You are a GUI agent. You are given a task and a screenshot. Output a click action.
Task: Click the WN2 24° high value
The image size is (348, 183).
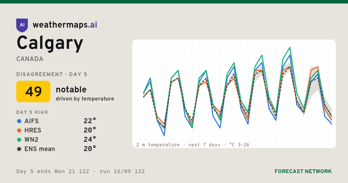pos(90,140)
